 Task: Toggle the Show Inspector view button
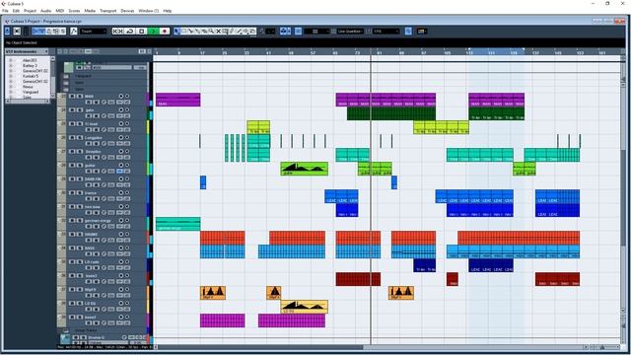[36, 31]
